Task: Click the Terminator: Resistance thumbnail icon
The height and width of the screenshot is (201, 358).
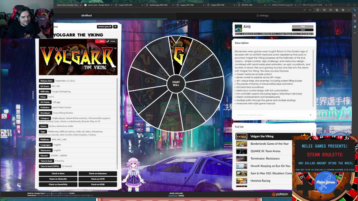Action: click(x=242, y=159)
